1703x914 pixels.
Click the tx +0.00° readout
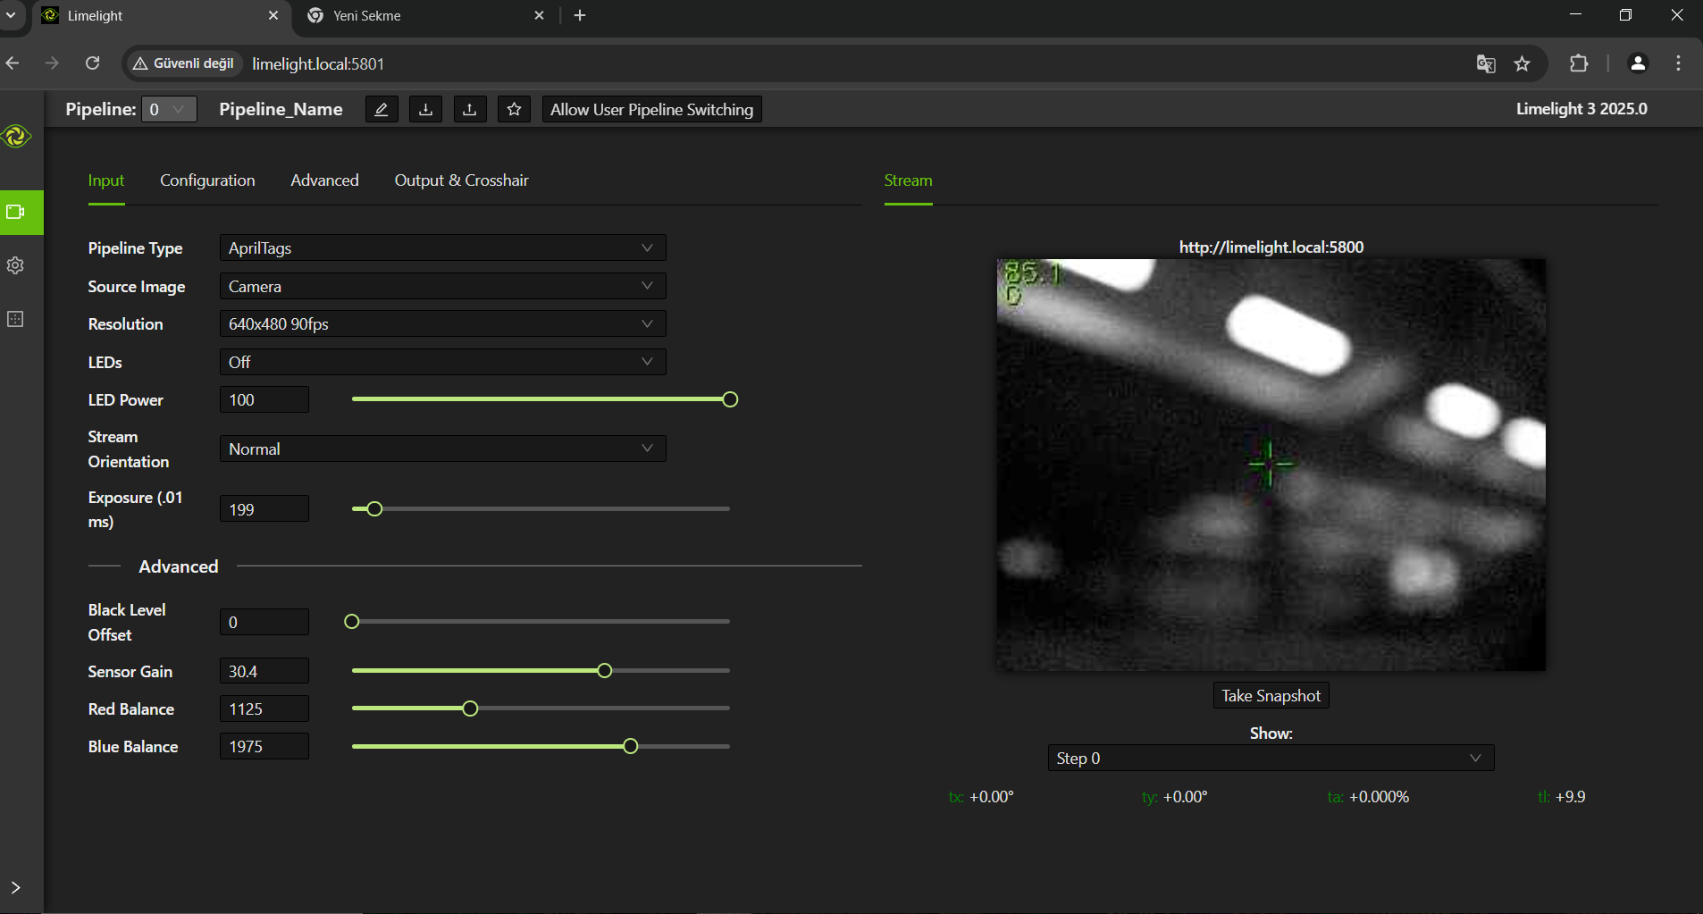pos(981,796)
